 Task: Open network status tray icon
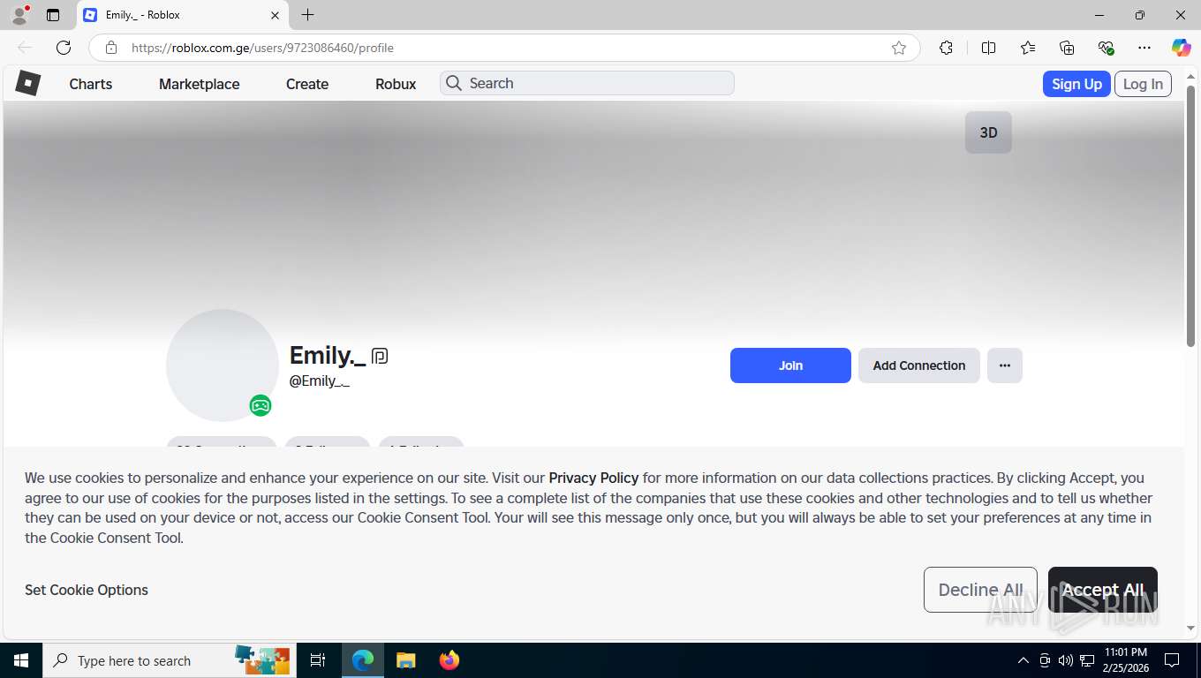1087,660
